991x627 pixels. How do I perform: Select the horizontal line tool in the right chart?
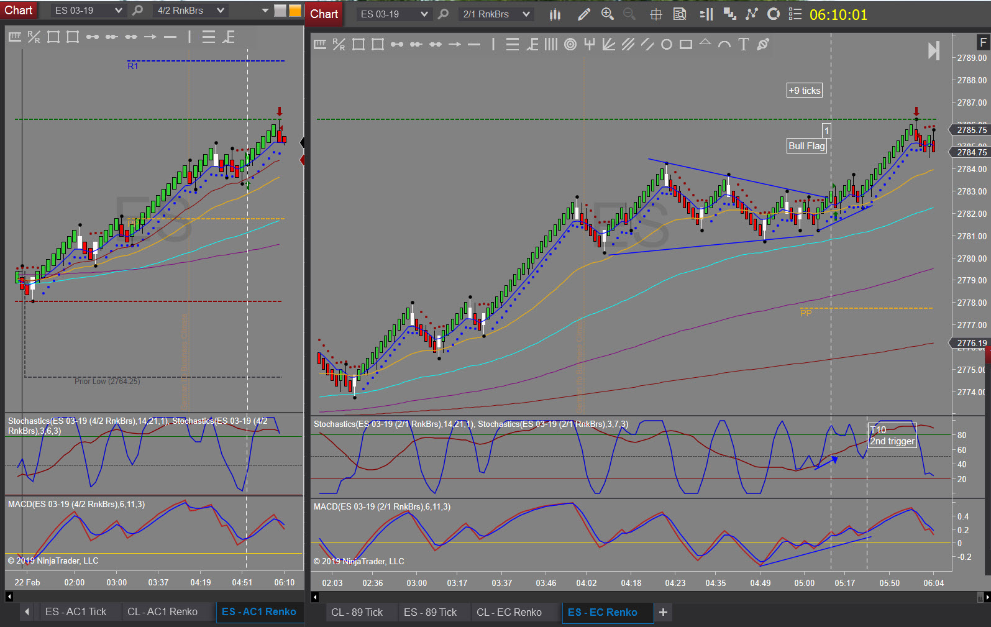[474, 44]
